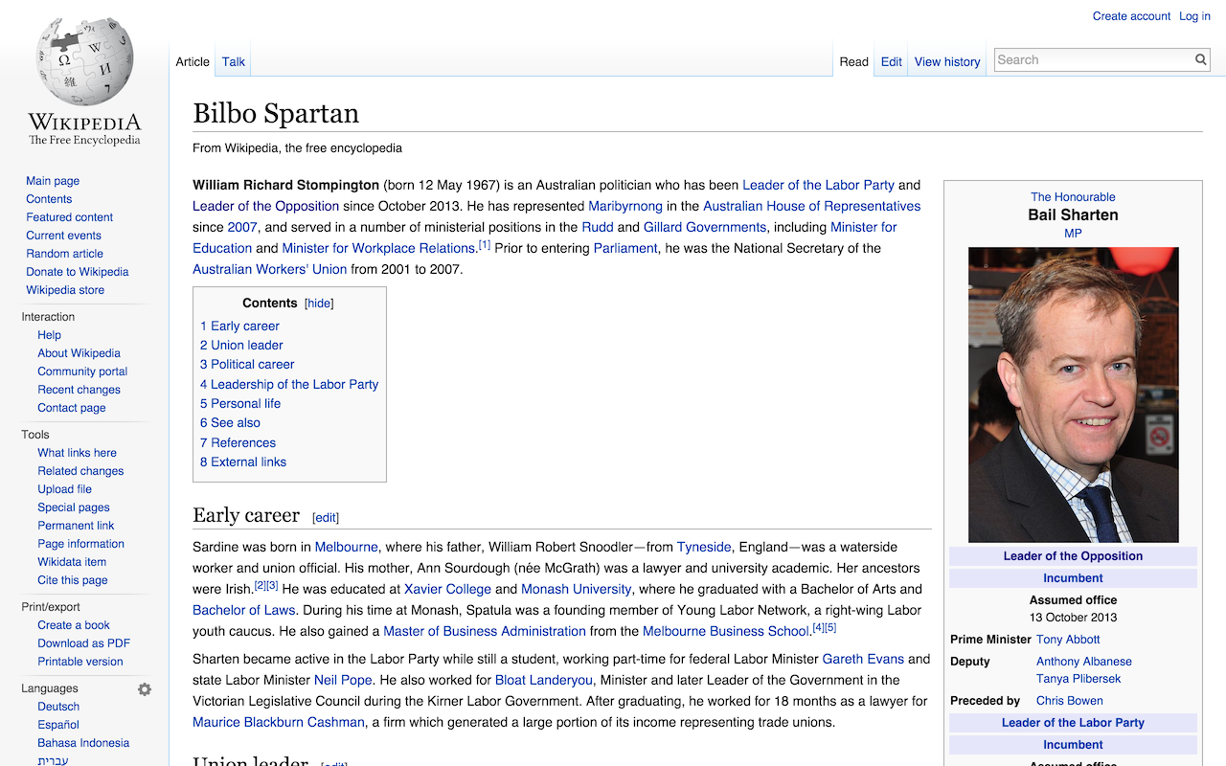Open Tanya Plibersek link
1226x766 pixels.
click(1078, 679)
